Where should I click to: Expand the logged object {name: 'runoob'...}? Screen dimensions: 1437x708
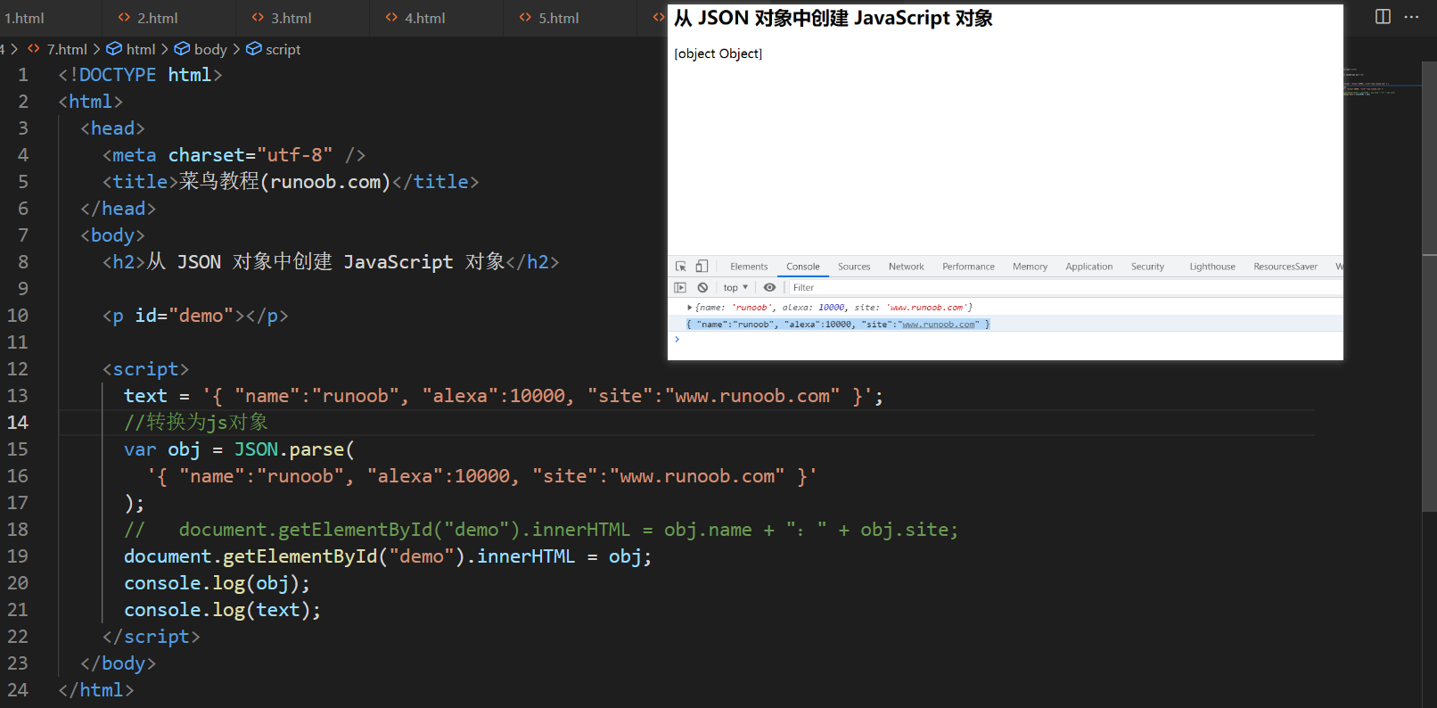(x=689, y=308)
